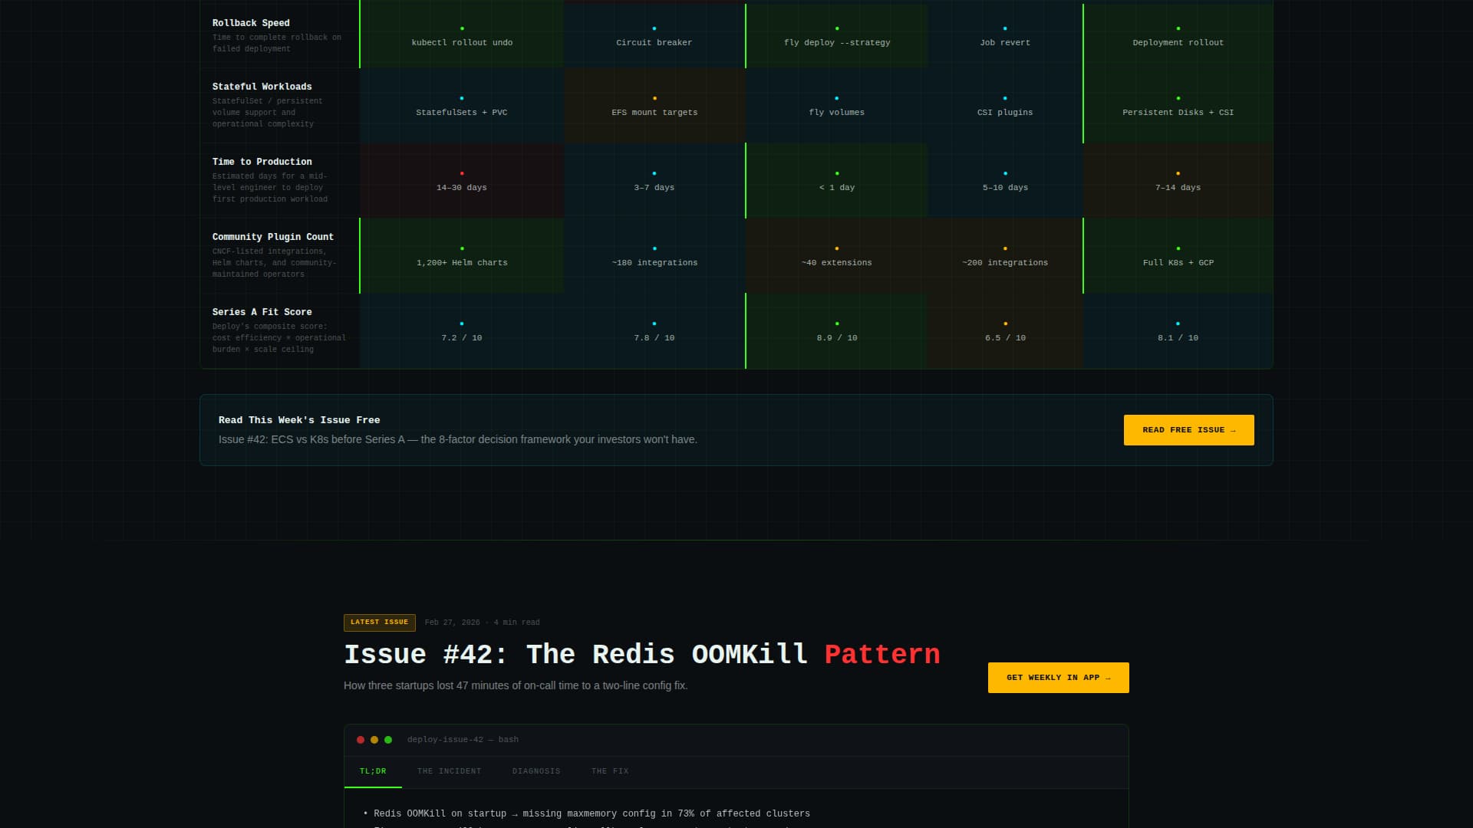
Task: Click the '14–30 days' cell
Action: [x=462, y=181]
